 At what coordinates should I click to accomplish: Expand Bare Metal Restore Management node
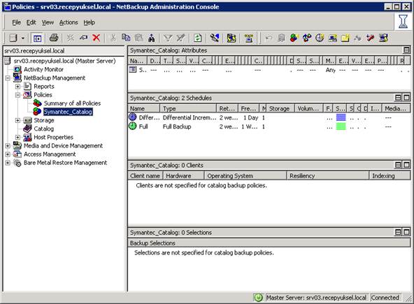pos(8,163)
